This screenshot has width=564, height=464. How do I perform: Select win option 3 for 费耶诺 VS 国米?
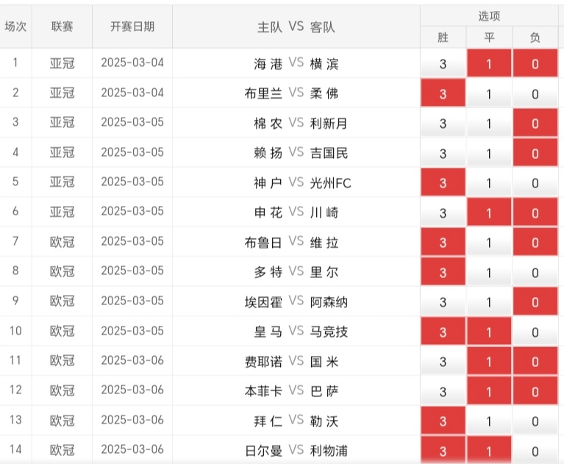coord(443,362)
